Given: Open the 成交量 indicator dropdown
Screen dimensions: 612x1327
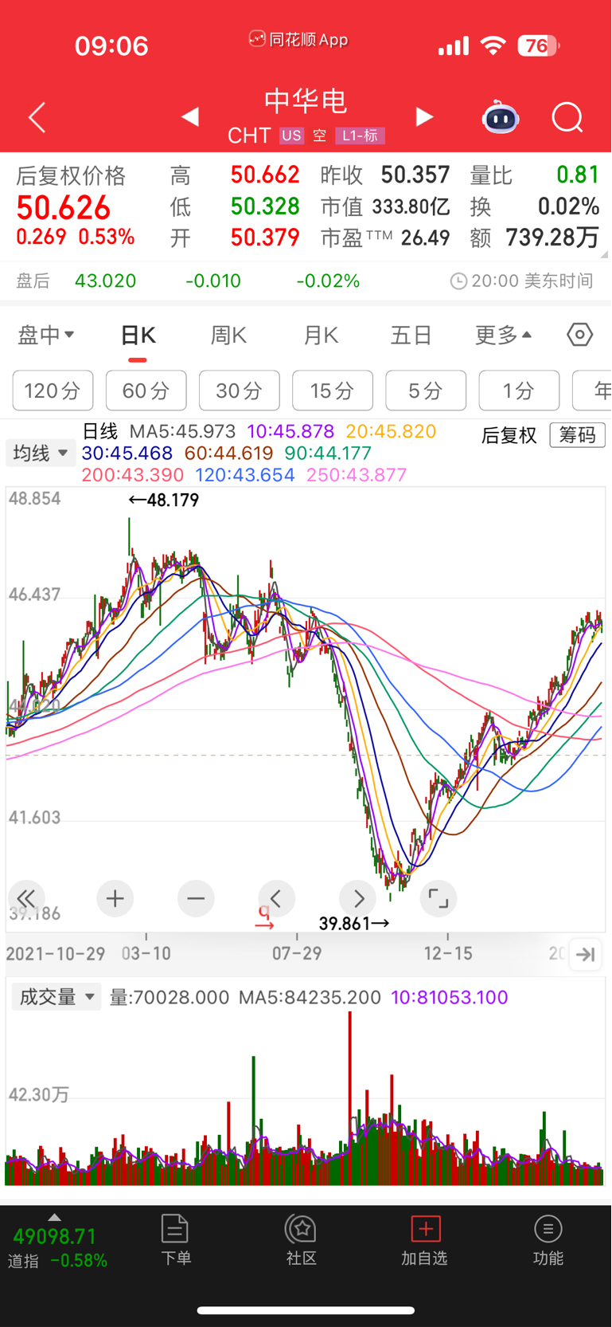Looking at the screenshot, I should pyautogui.click(x=57, y=997).
